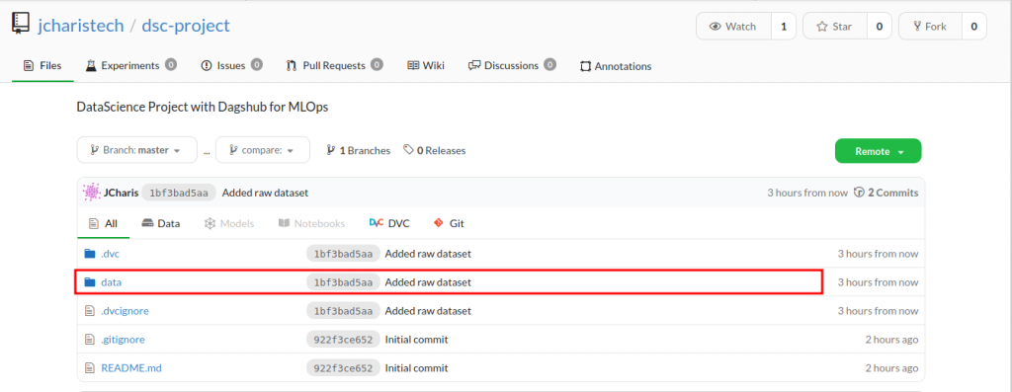Screen dimensions: 1012x392
Task: Open the dsc-project repository link
Action: (x=186, y=26)
